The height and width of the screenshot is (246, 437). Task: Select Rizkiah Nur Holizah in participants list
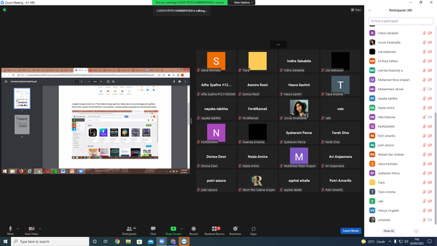(x=400, y=154)
